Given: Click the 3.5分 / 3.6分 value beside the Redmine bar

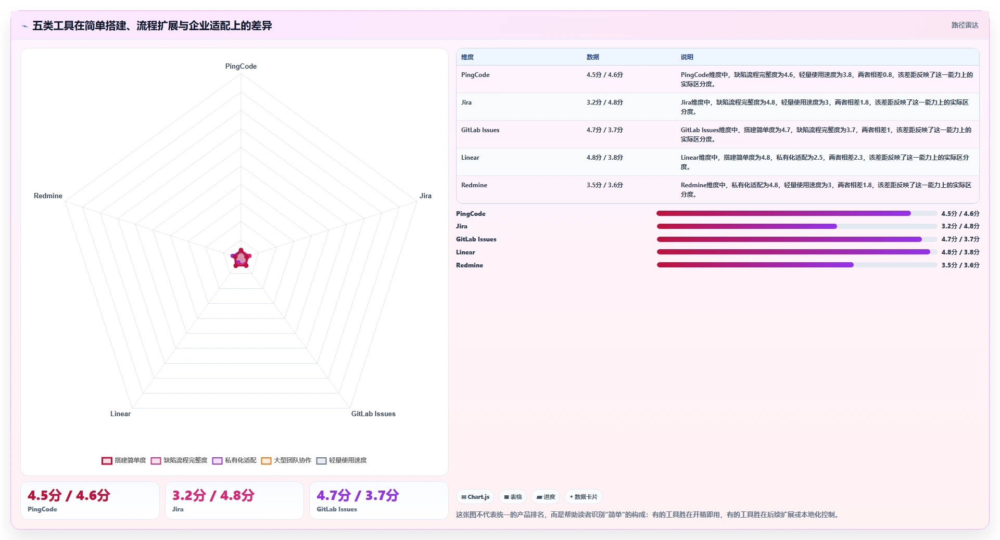Looking at the screenshot, I should 960,265.
